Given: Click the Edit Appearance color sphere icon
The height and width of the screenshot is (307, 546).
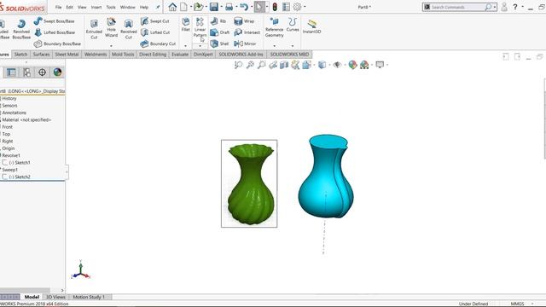Looking at the screenshot, I should [352, 65].
